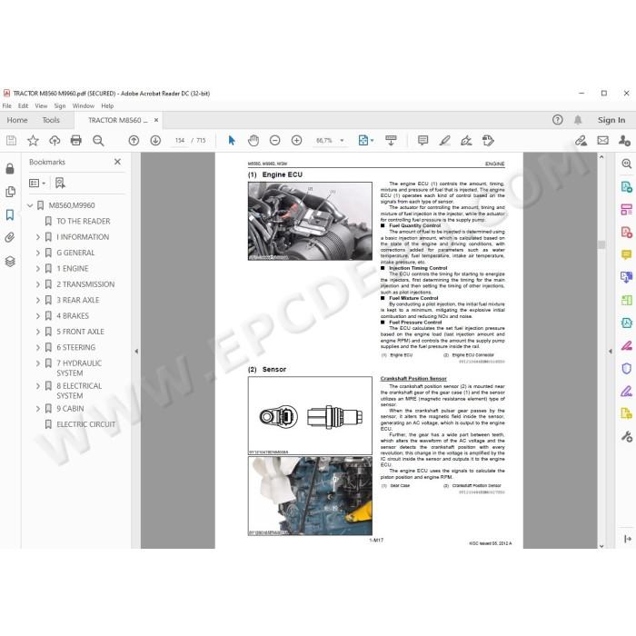Image resolution: width=636 pixels, height=636 pixels.
Task: Switch to the Tools tab
Action: [51, 120]
